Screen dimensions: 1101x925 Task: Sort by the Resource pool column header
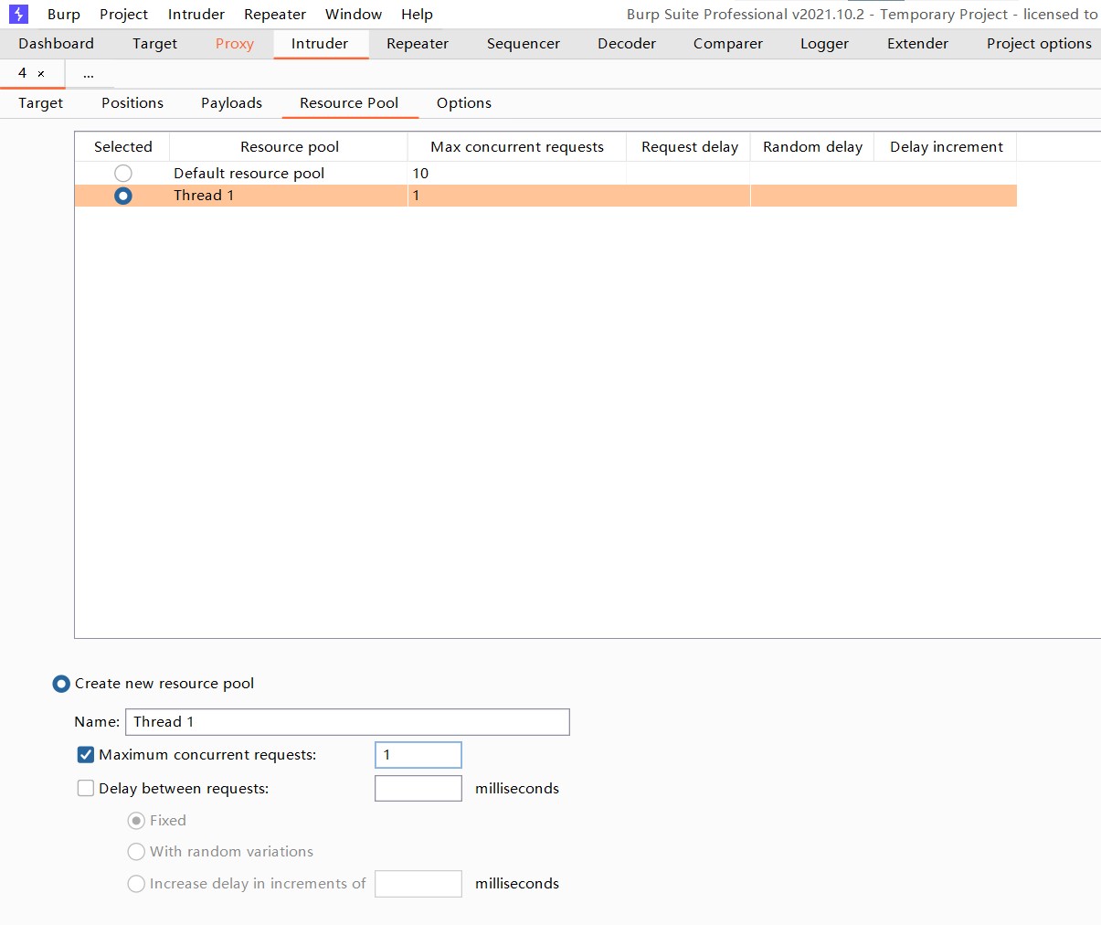(290, 147)
